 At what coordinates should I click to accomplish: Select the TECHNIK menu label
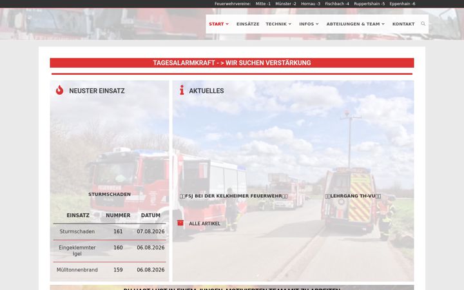tap(276, 24)
